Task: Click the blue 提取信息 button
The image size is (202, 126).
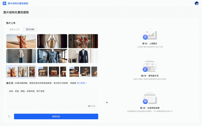Action: 56,117
